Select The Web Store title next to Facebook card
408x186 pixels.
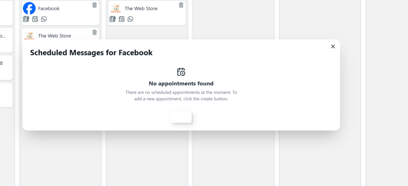coord(141,9)
